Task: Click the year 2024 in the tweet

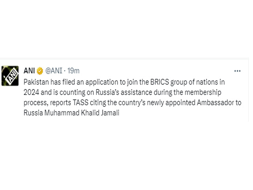Action: click(x=31, y=92)
